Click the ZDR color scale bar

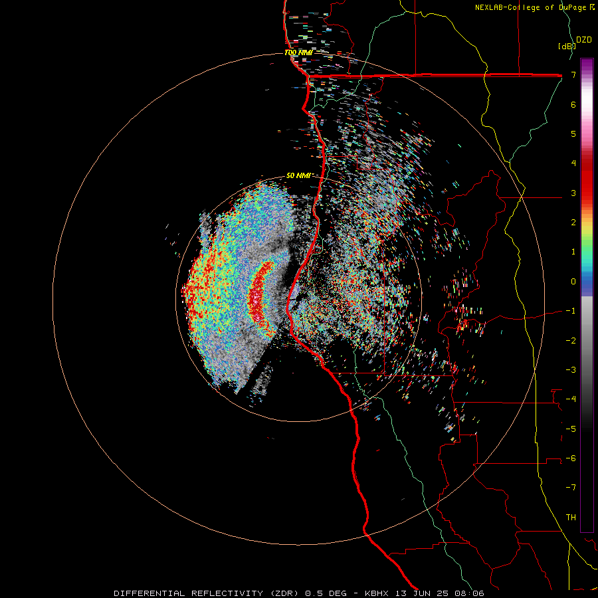(587, 295)
